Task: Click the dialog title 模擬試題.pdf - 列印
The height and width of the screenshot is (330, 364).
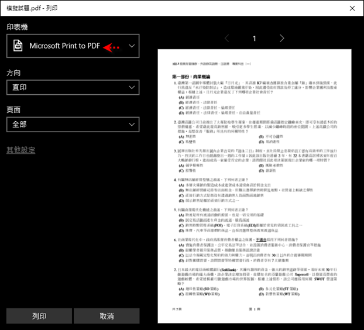Action: [32, 8]
